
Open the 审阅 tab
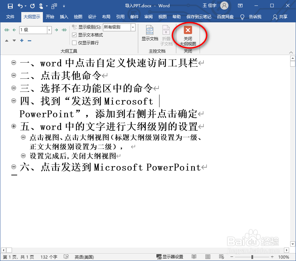(x=149, y=17)
